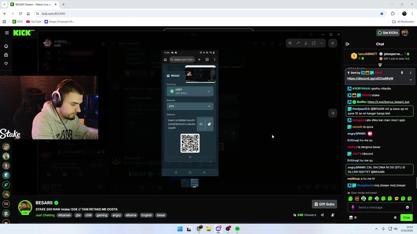The image size is (417, 234).
Task: Open pinned message three-dot options
Action: click(410, 73)
